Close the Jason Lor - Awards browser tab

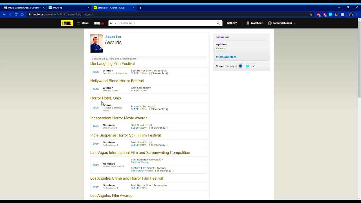coord(133,8)
